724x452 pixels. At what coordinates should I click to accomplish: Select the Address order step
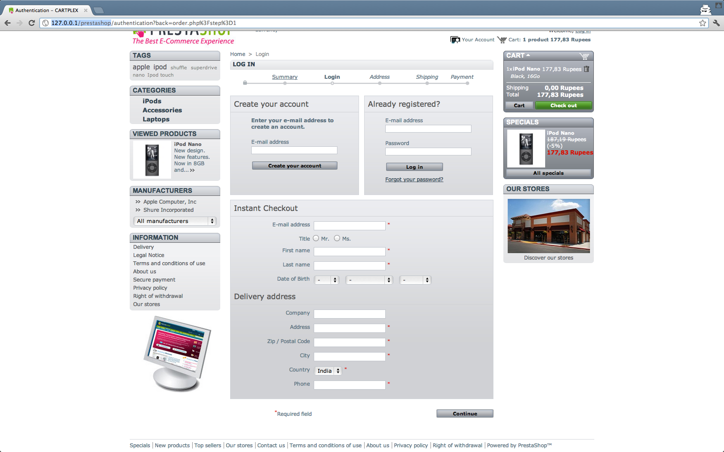[380, 77]
